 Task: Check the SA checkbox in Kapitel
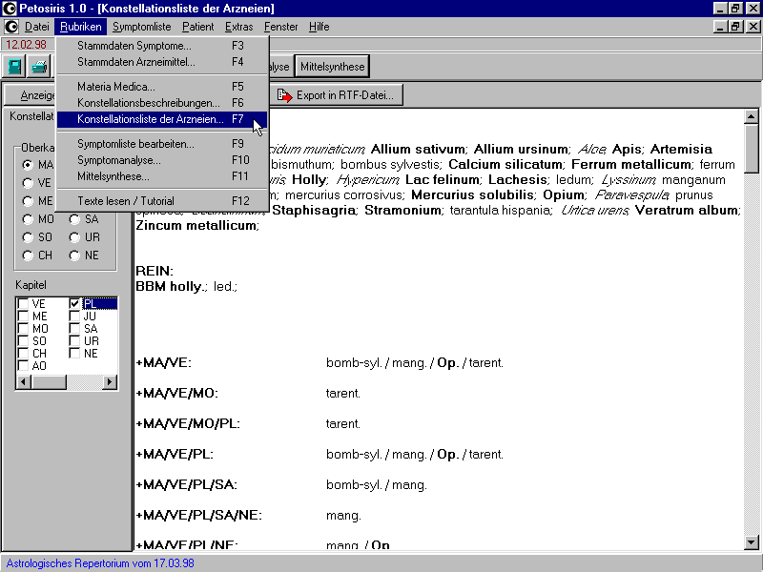74,329
